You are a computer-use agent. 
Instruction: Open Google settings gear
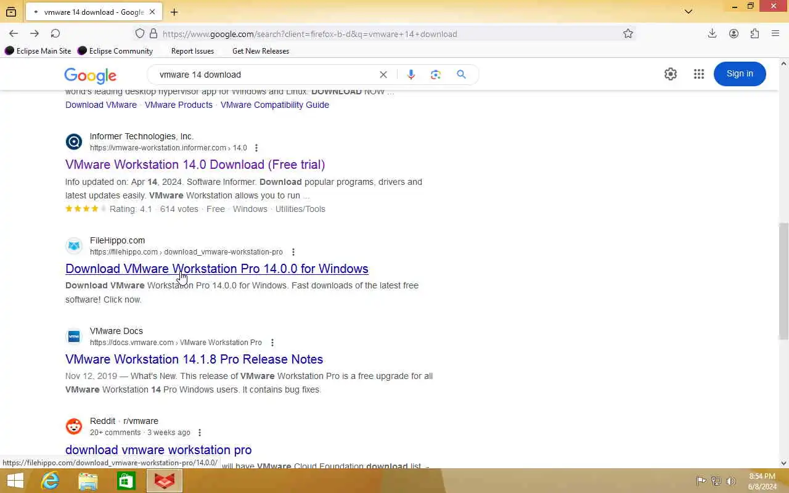(x=671, y=74)
